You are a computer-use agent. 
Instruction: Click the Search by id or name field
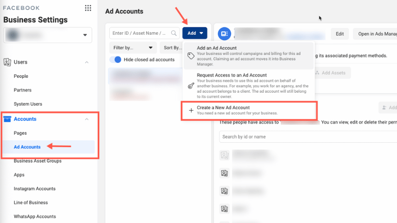308,137
